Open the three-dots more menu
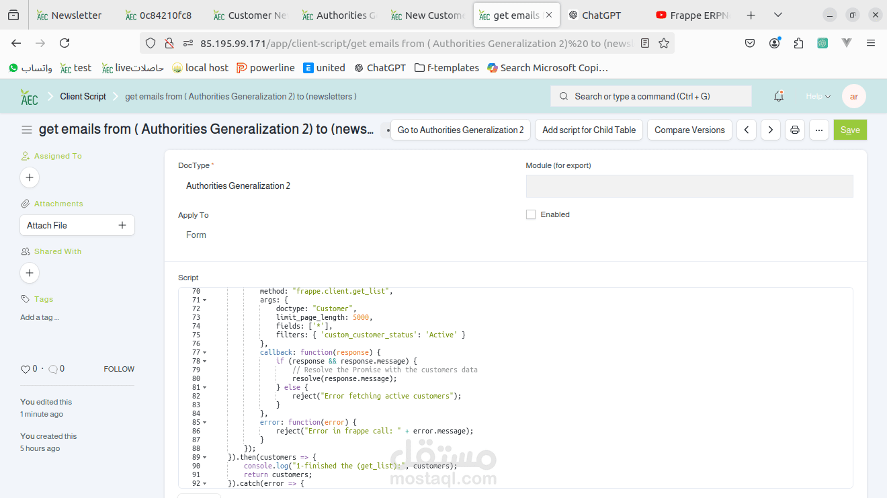The width and height of the screenshot is (887, 498). [819, 130]
